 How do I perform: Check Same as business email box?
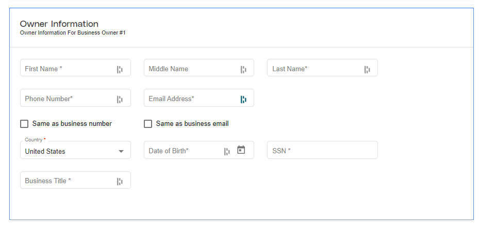tap(148, 124)
